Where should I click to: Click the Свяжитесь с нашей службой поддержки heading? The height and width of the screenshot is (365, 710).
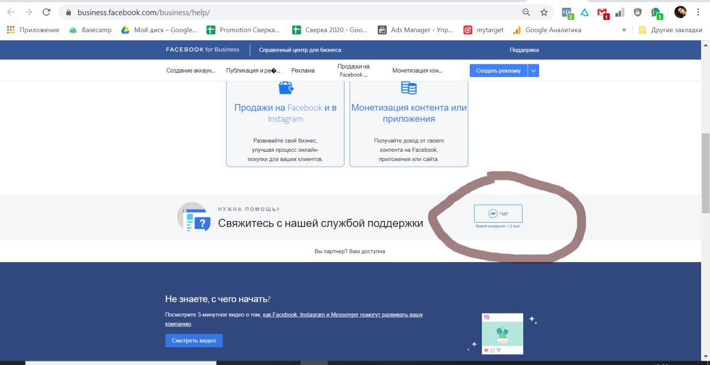321,223
